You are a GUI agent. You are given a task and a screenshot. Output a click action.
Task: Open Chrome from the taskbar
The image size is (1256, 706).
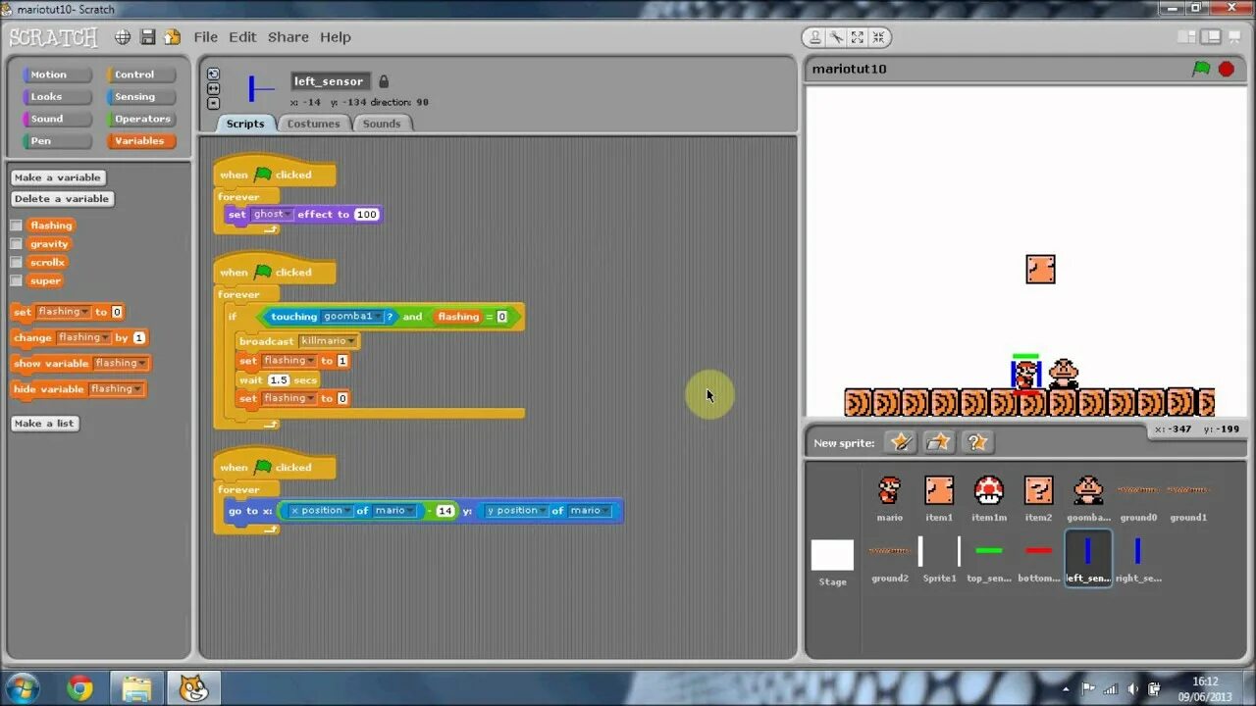80,688
